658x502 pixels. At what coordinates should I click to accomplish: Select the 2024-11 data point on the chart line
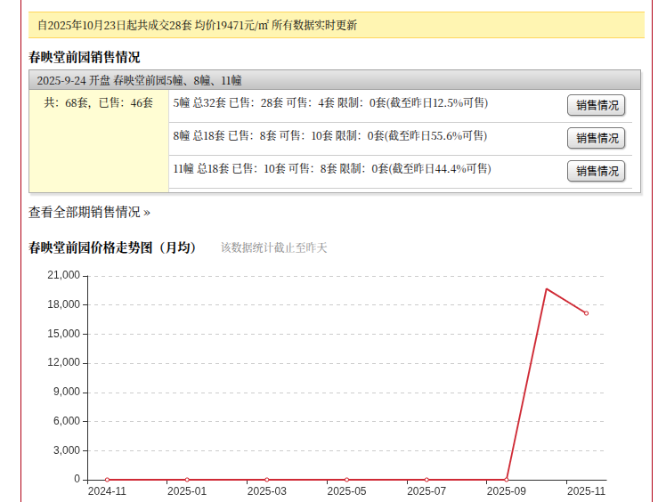(x=107, y=480)
